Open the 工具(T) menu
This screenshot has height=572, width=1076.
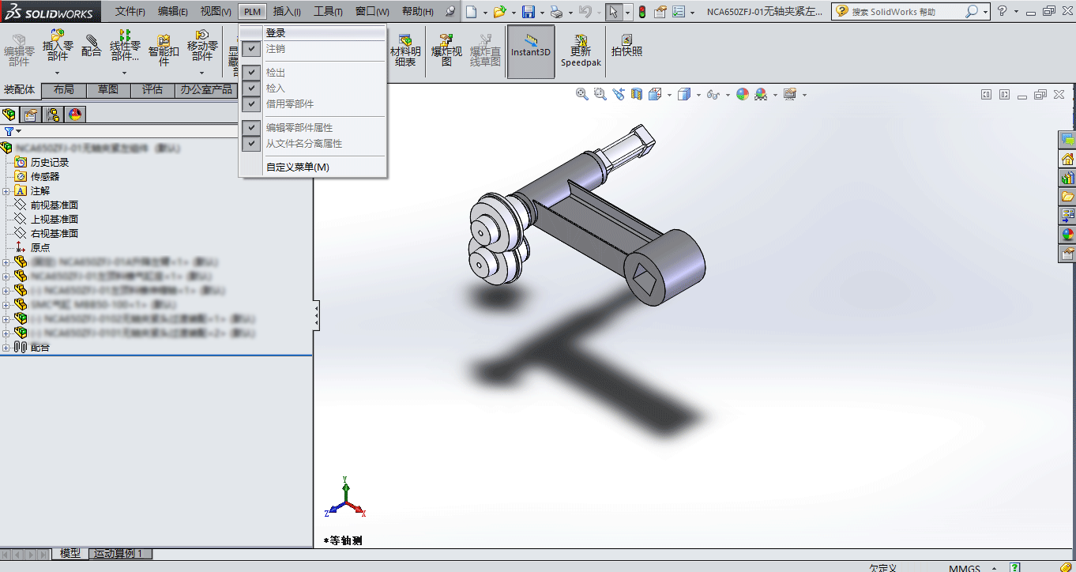point(328,12)
